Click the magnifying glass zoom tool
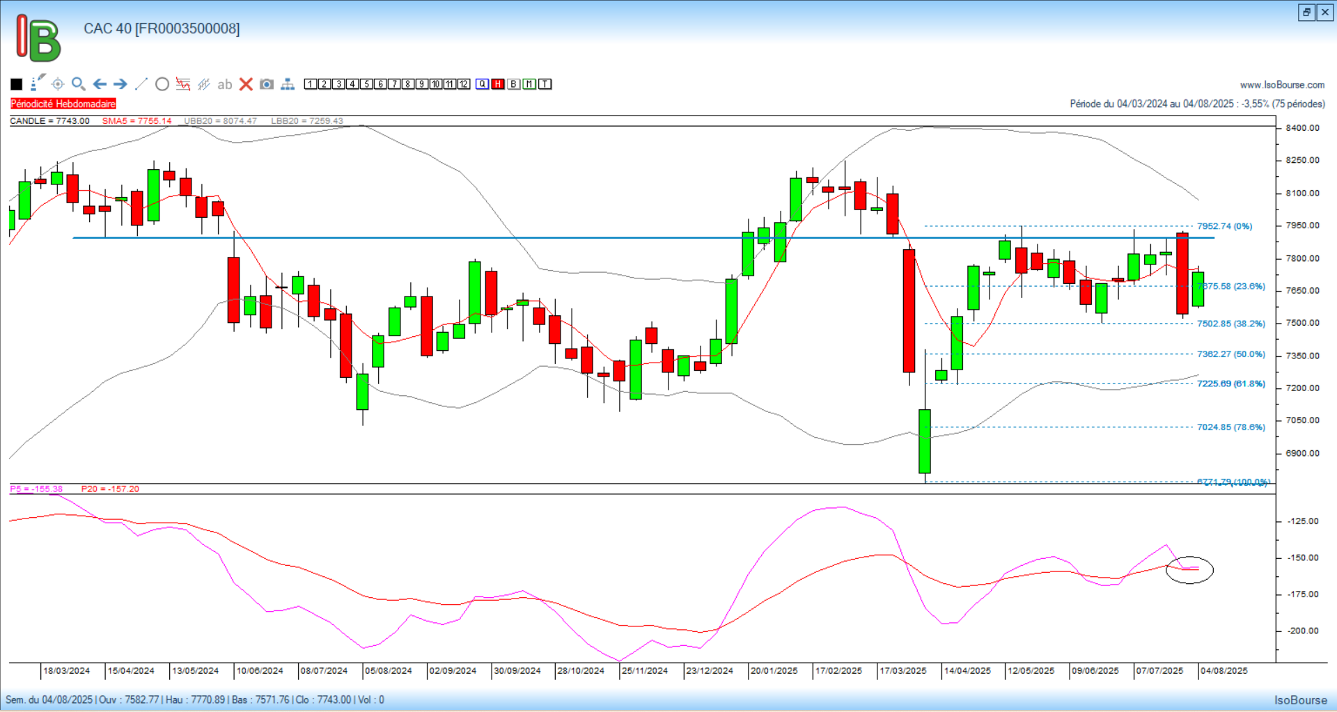The image size is (1337, 712). 79,84
